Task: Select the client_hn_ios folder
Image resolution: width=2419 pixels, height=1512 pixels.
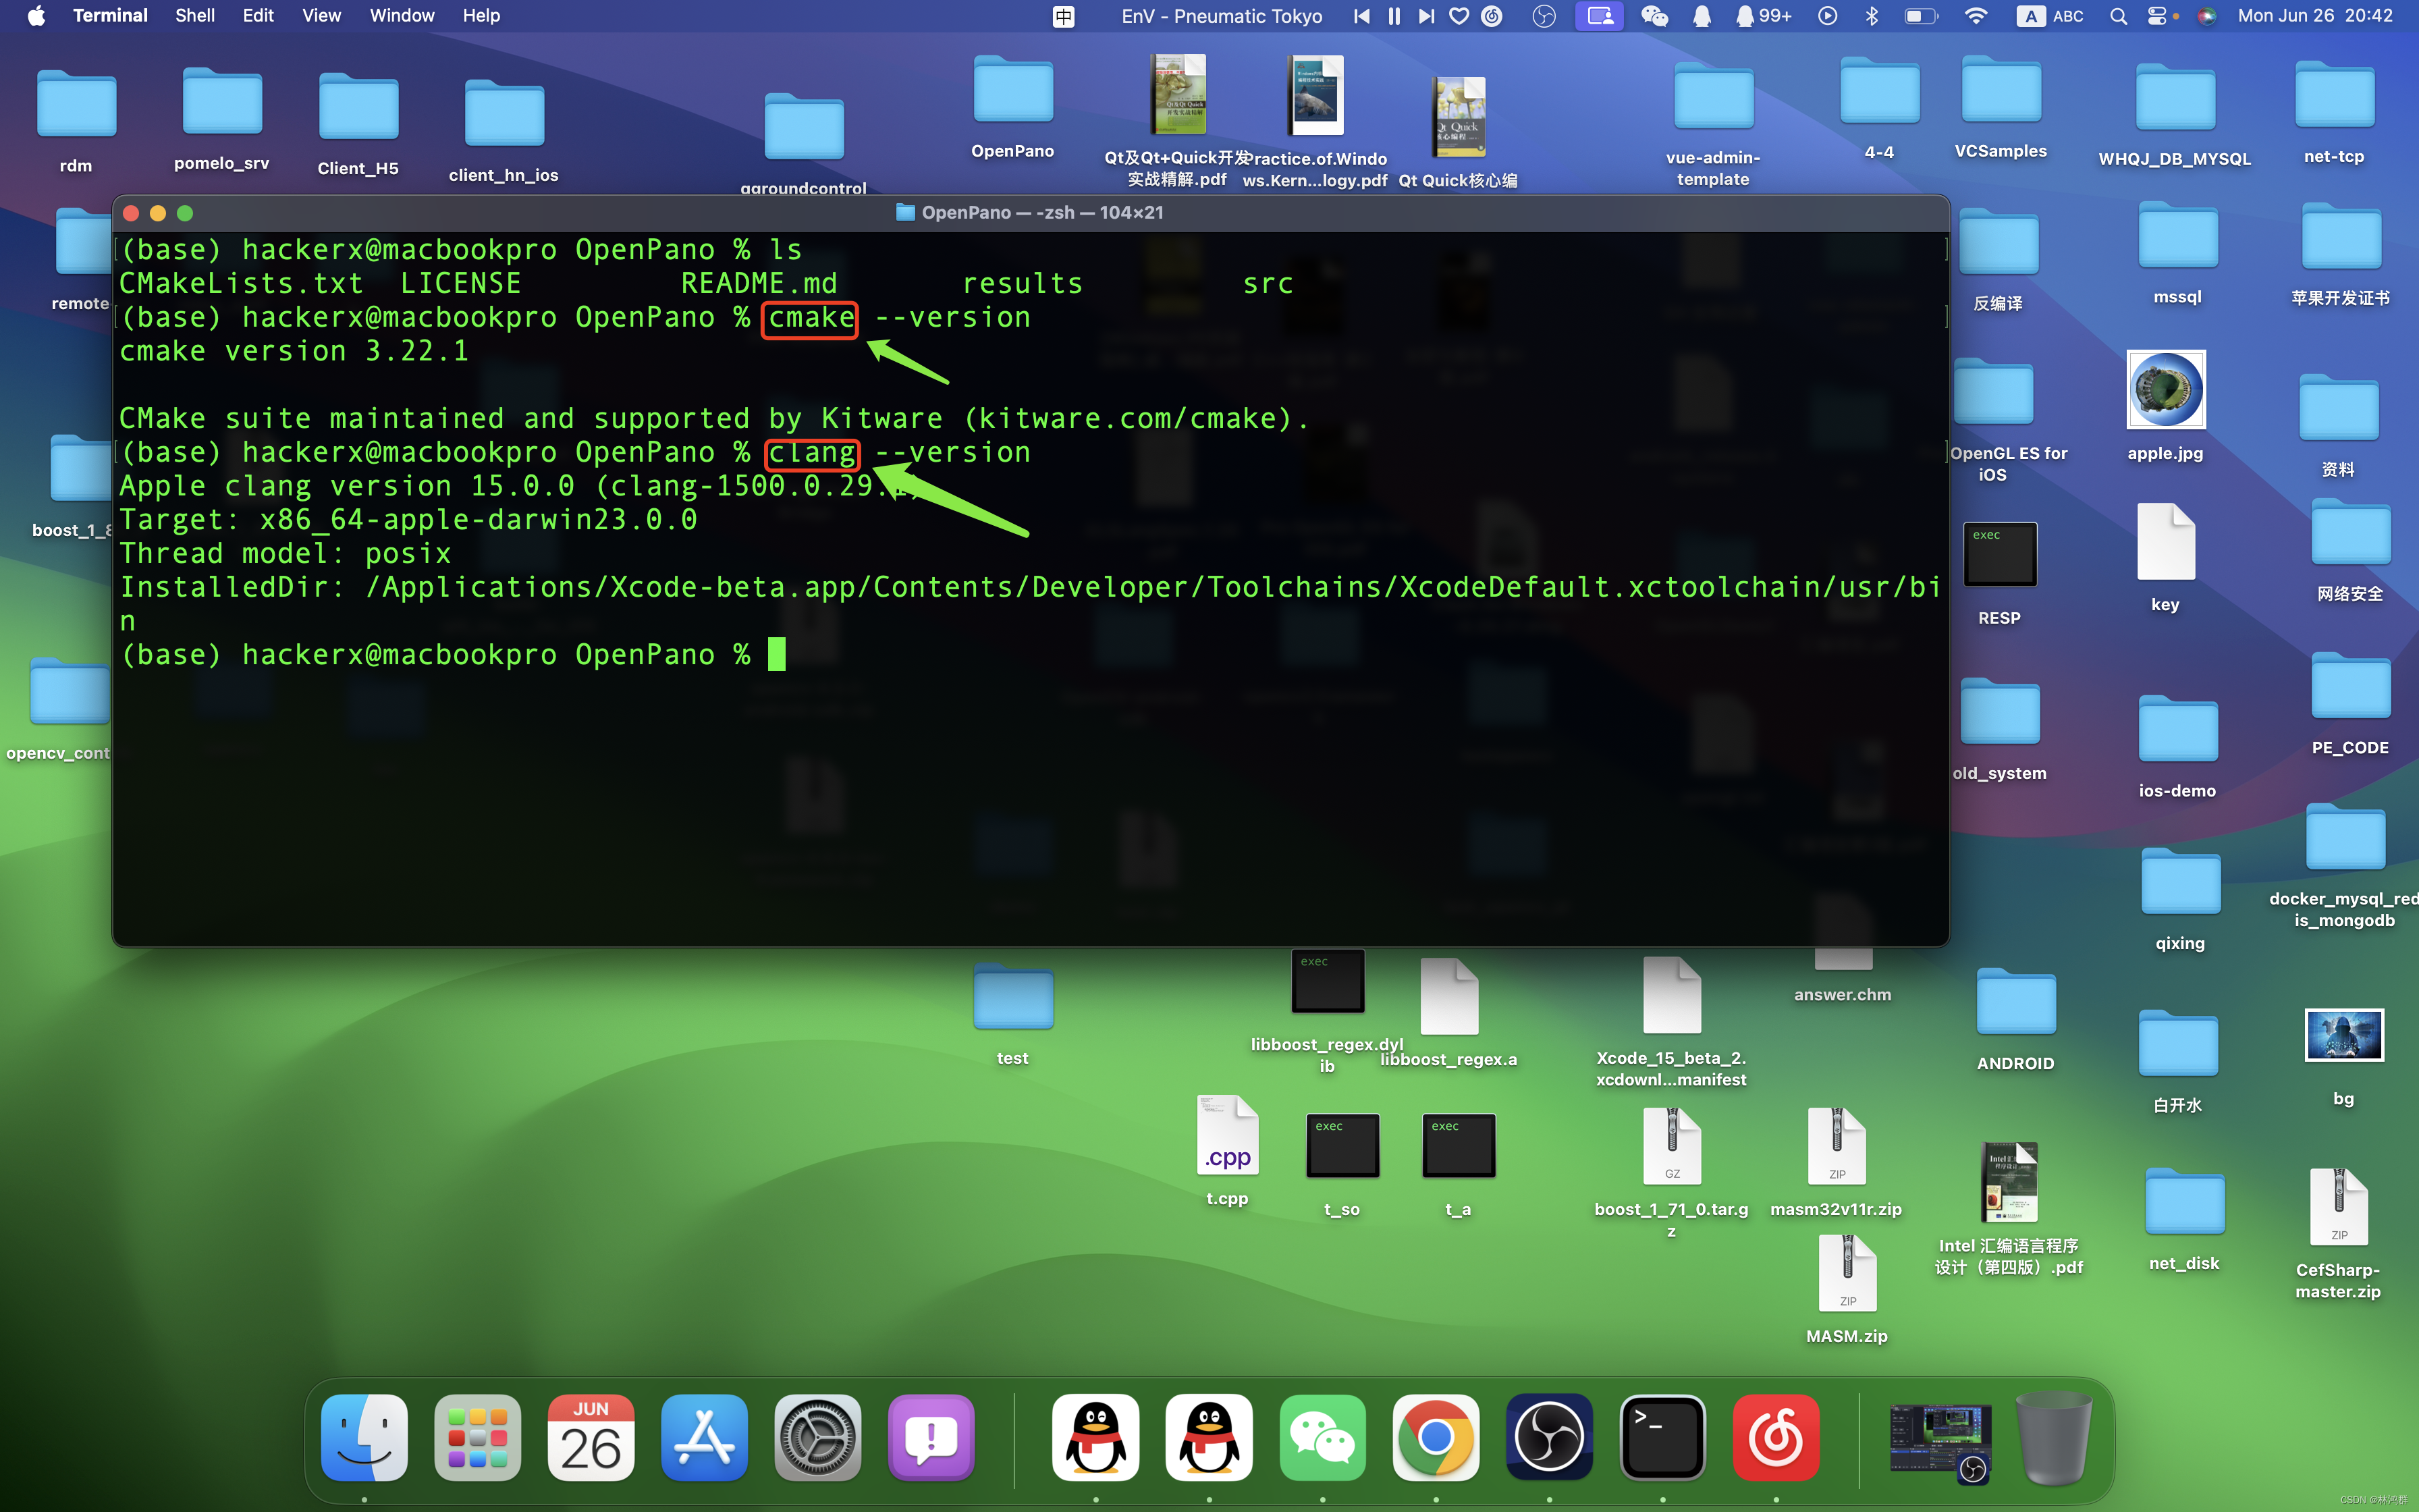Action: click(x=504, y=131)
